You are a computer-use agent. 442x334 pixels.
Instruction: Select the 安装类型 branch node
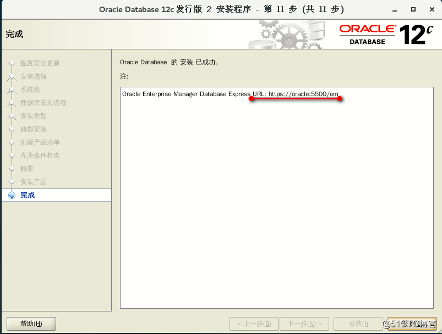pos(12,116)
